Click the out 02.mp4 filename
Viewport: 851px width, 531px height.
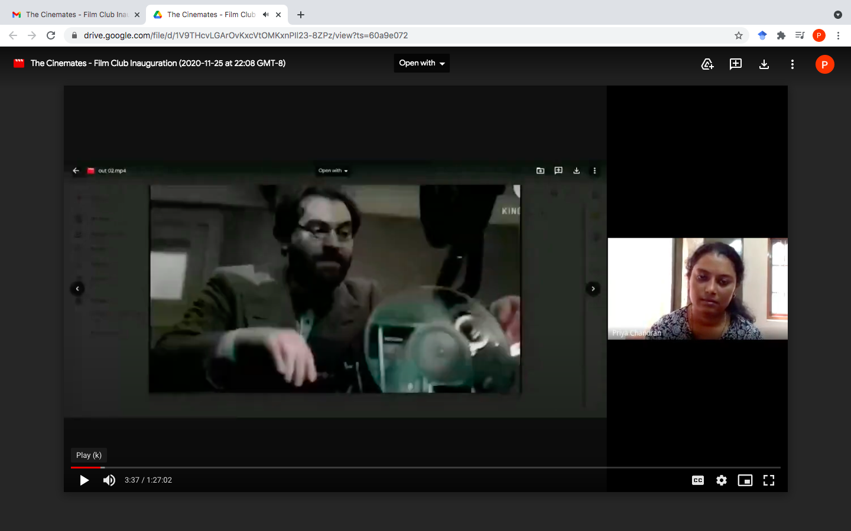coord(112,171)
